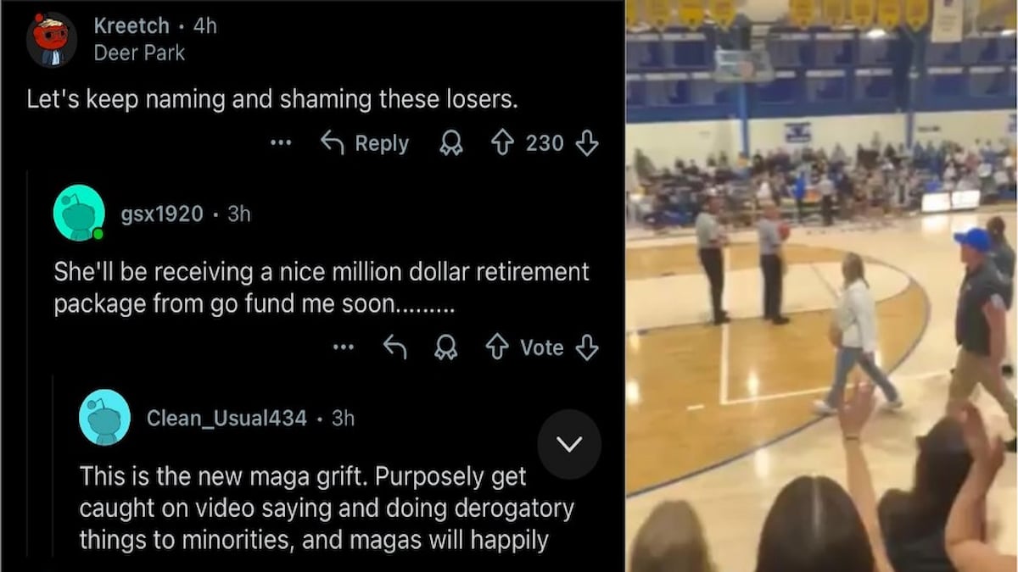Image resolution: width=1018 pixels, height=572 pixels.
Task: Click the Vote count label on gsx1920's comment
Action: tap(541, 347)
